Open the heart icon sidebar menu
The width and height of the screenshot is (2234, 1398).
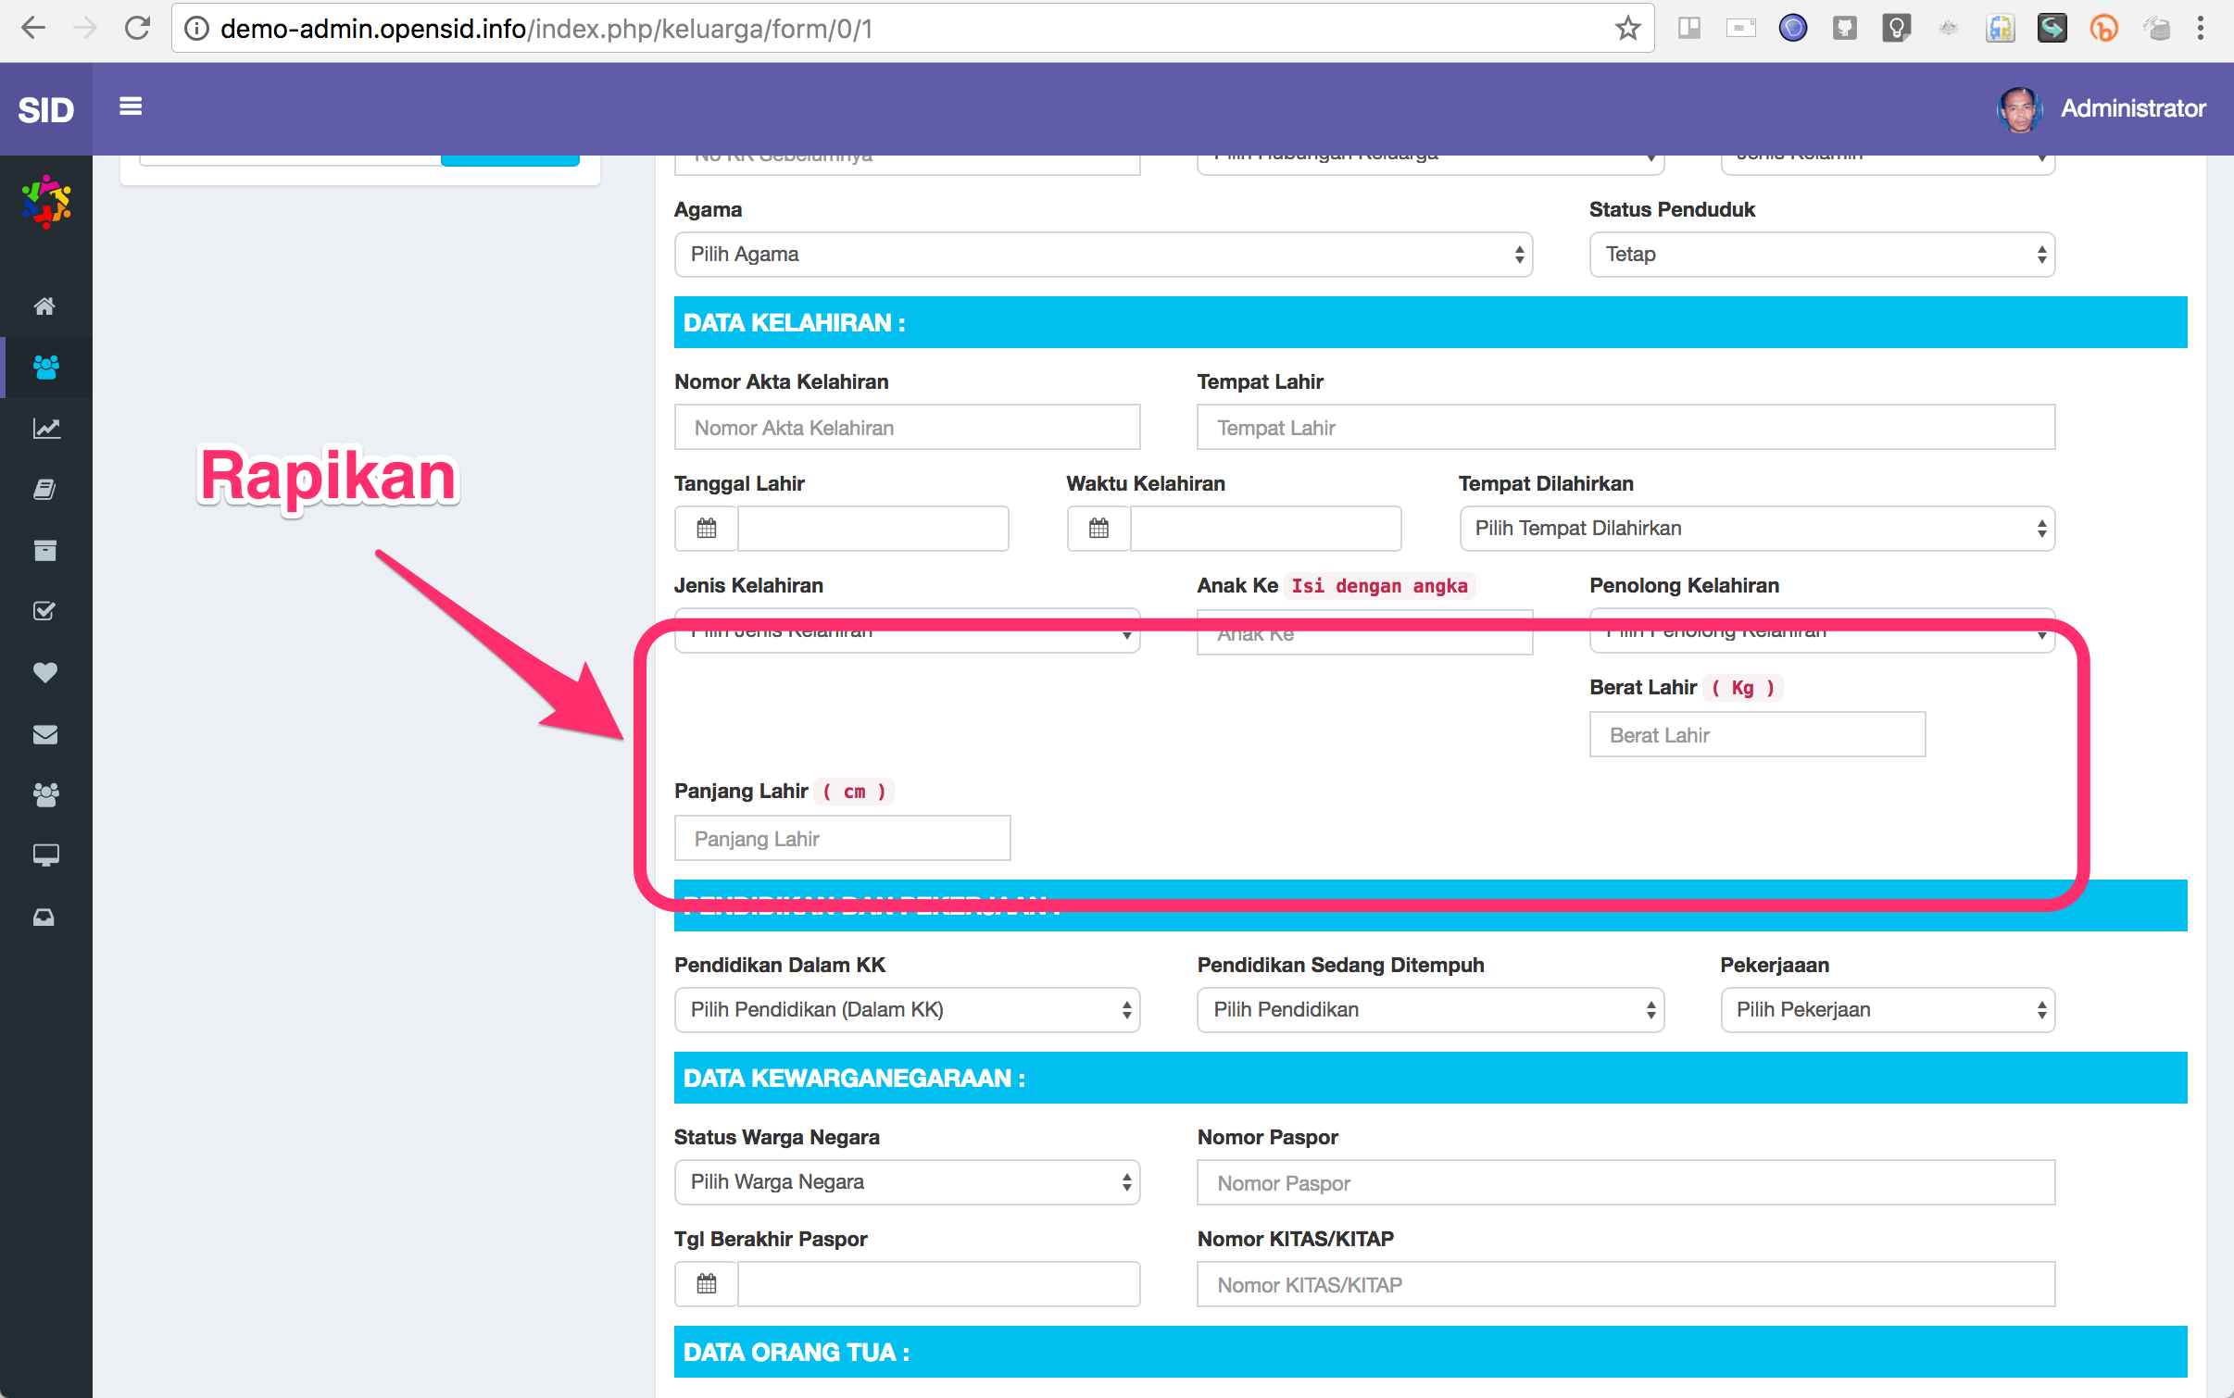(x=44, y=672)
